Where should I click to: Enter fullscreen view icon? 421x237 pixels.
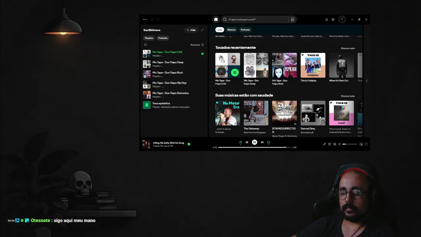point(366,144)
